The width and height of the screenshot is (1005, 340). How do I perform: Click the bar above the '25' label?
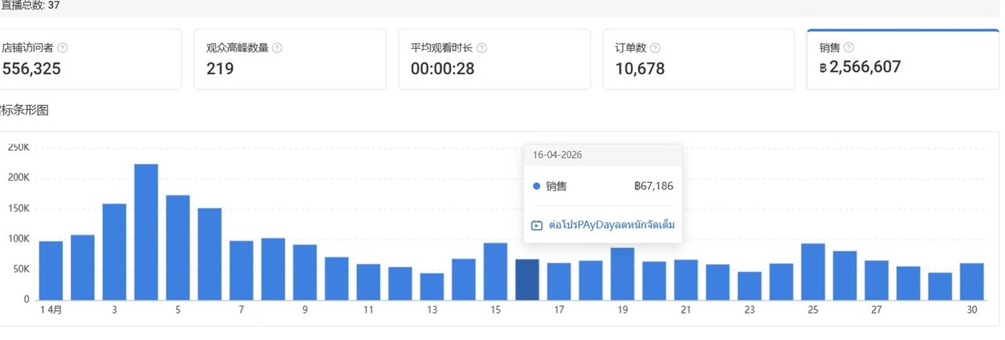813,272
